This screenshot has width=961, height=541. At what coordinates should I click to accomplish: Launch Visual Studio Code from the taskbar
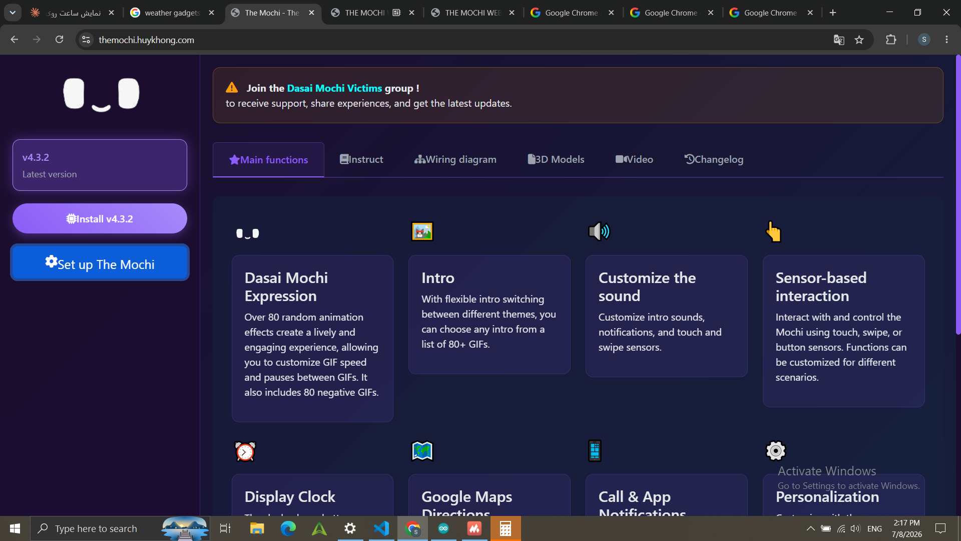coord(381,528)
